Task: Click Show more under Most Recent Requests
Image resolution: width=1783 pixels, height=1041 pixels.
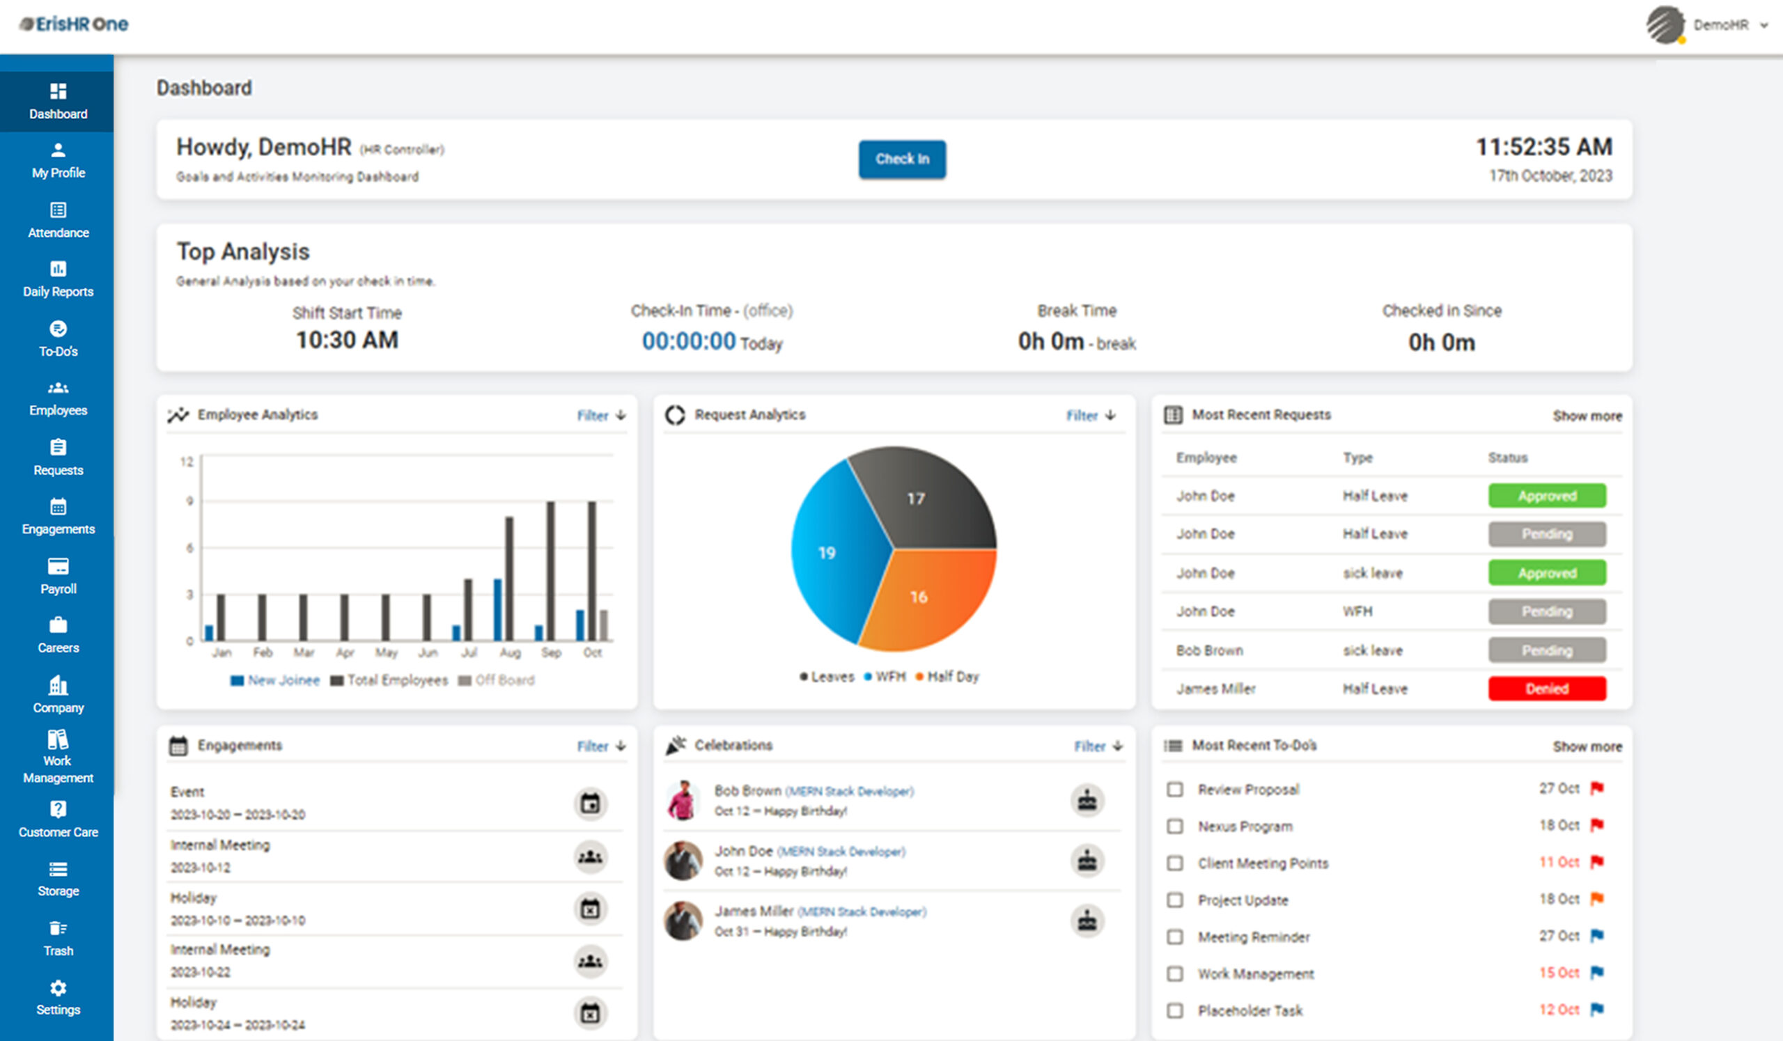Action: click(1587, 416)
